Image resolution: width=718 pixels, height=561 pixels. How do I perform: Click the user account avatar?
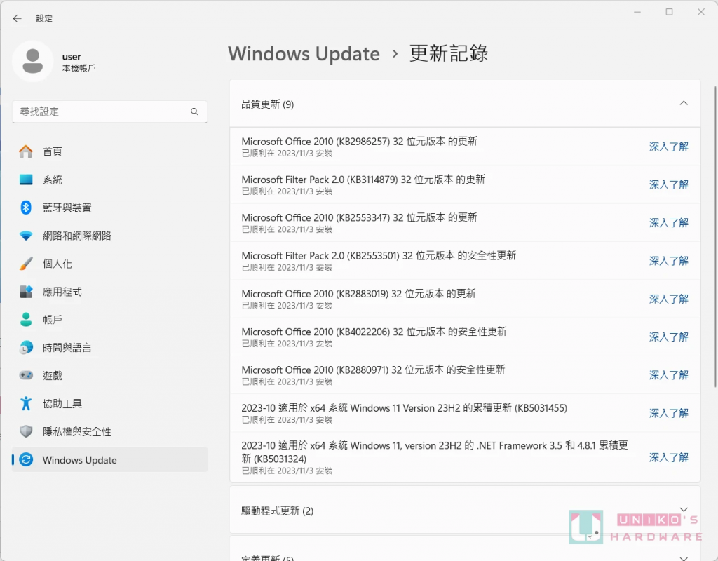[x=32, y=61]
